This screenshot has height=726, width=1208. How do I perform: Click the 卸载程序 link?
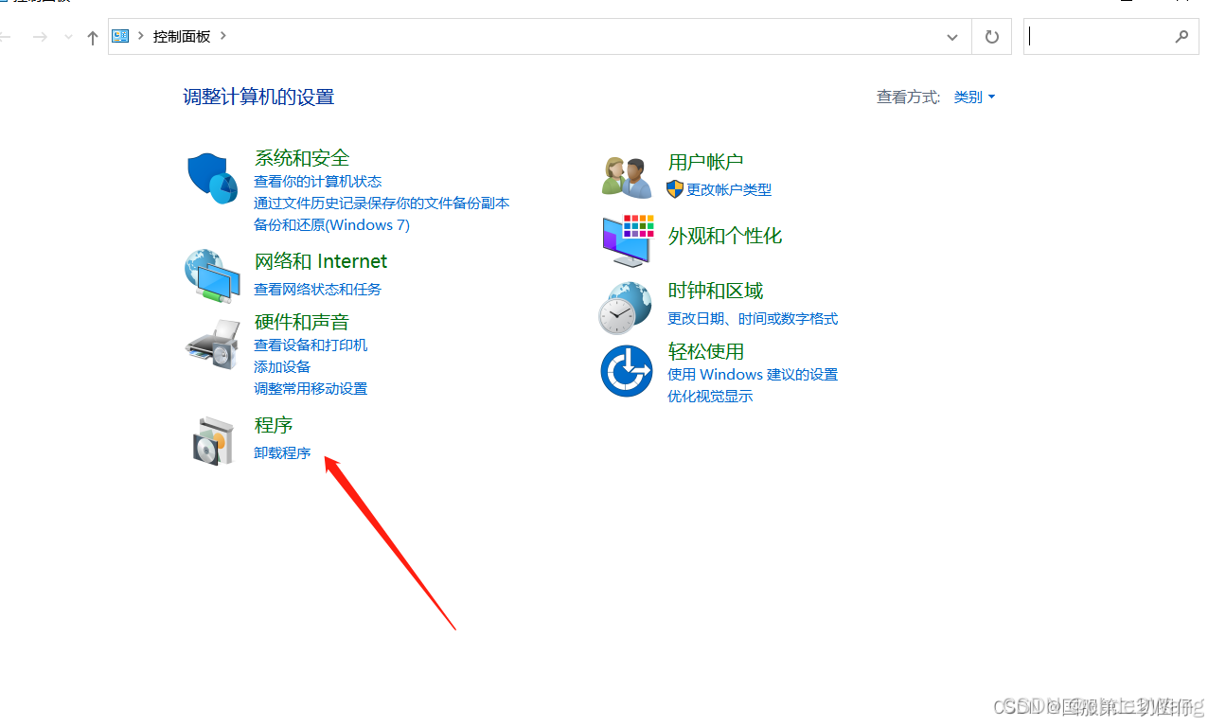coord(282,452)
